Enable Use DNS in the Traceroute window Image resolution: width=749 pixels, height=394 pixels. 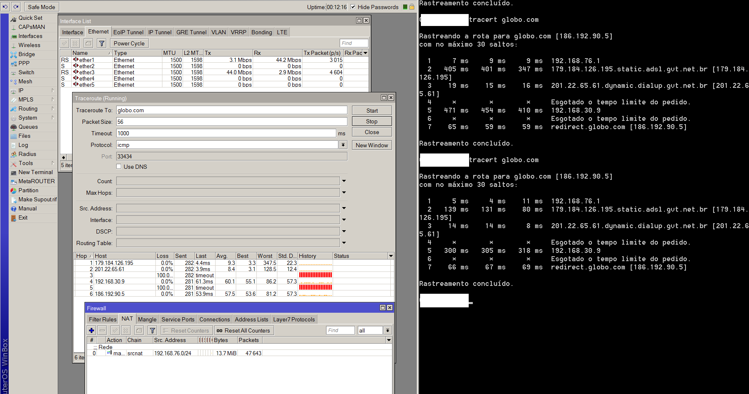(119, 166)
